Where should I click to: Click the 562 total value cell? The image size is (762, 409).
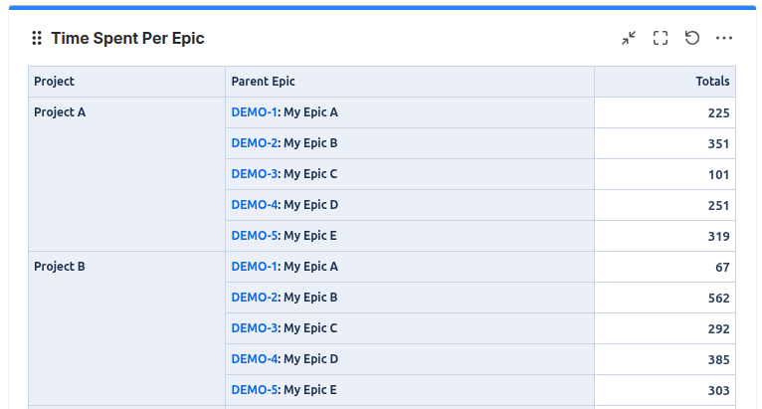coord(665,298)
